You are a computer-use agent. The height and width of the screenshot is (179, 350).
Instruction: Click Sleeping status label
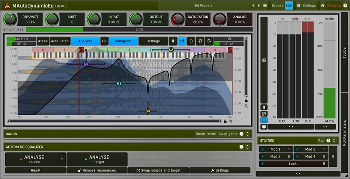334,6
